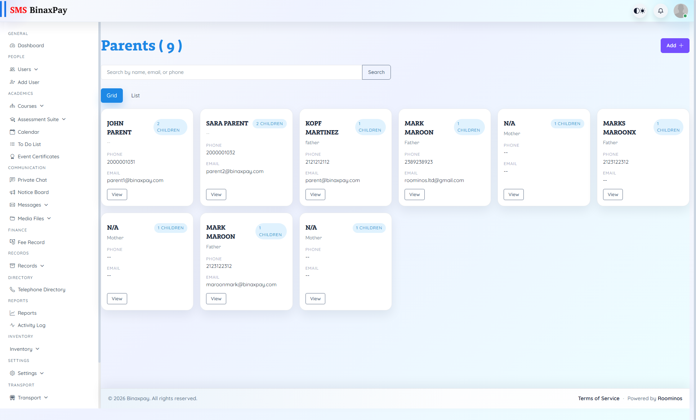Screen dimensions: 696x420
Task: Switch to List view
Action: (x=135, y=96)
